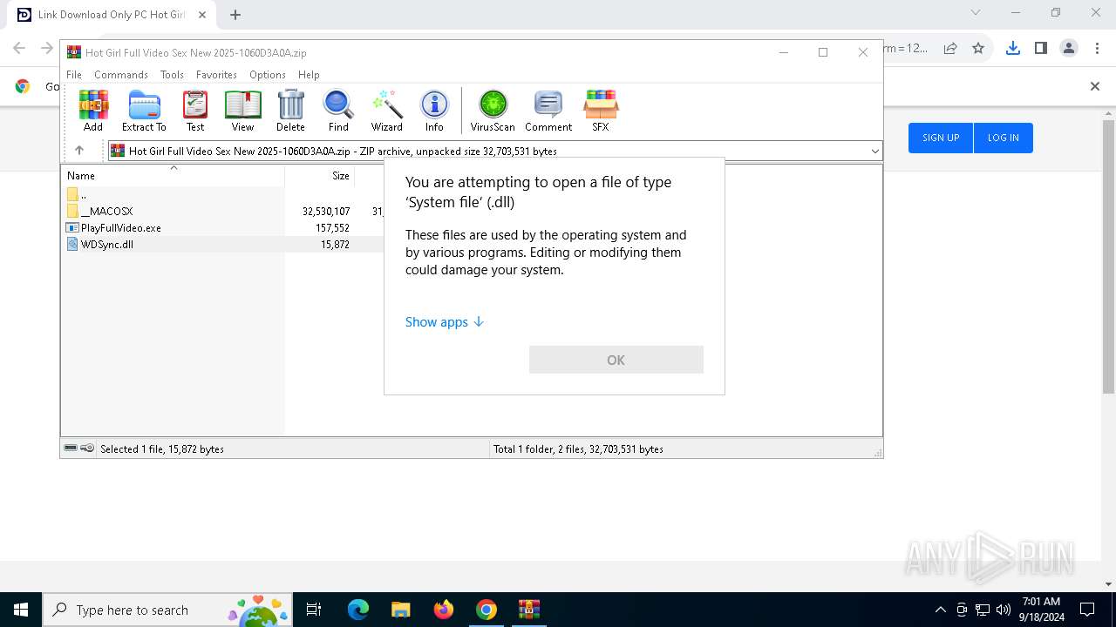1116x627 pixels.
Task: Click the Add toolbar icon in WinRAR
Action: coord(93,111)
